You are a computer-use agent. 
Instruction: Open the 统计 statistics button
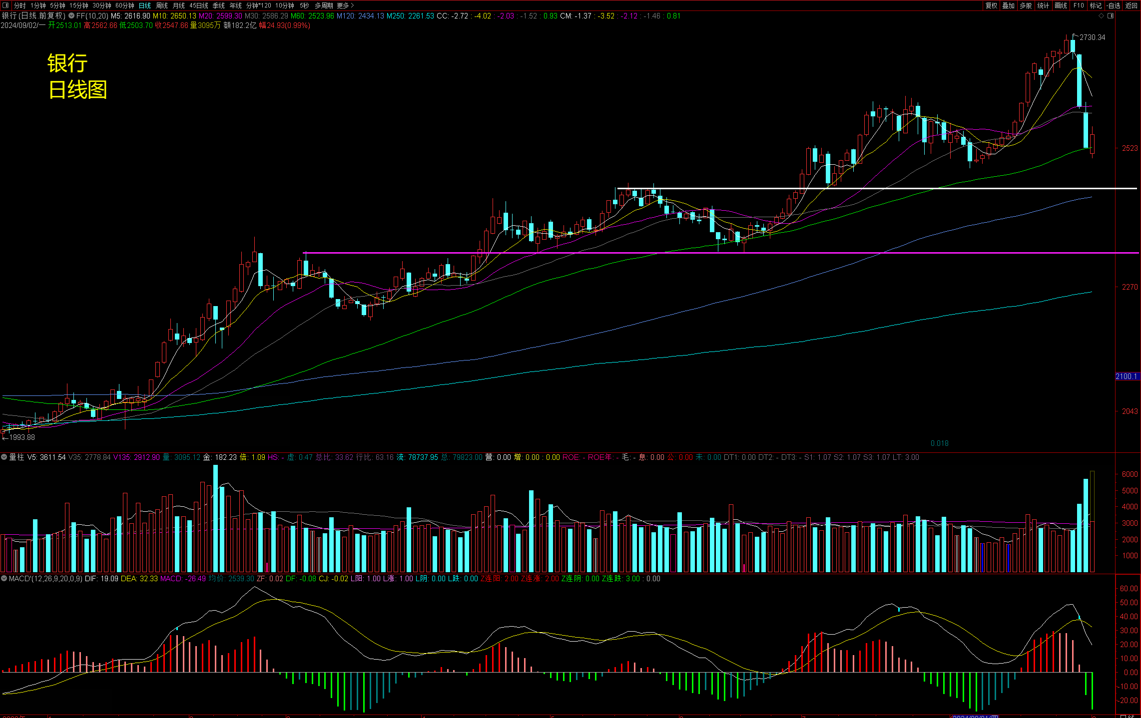pyautogui.click(x=1043, y=5)
